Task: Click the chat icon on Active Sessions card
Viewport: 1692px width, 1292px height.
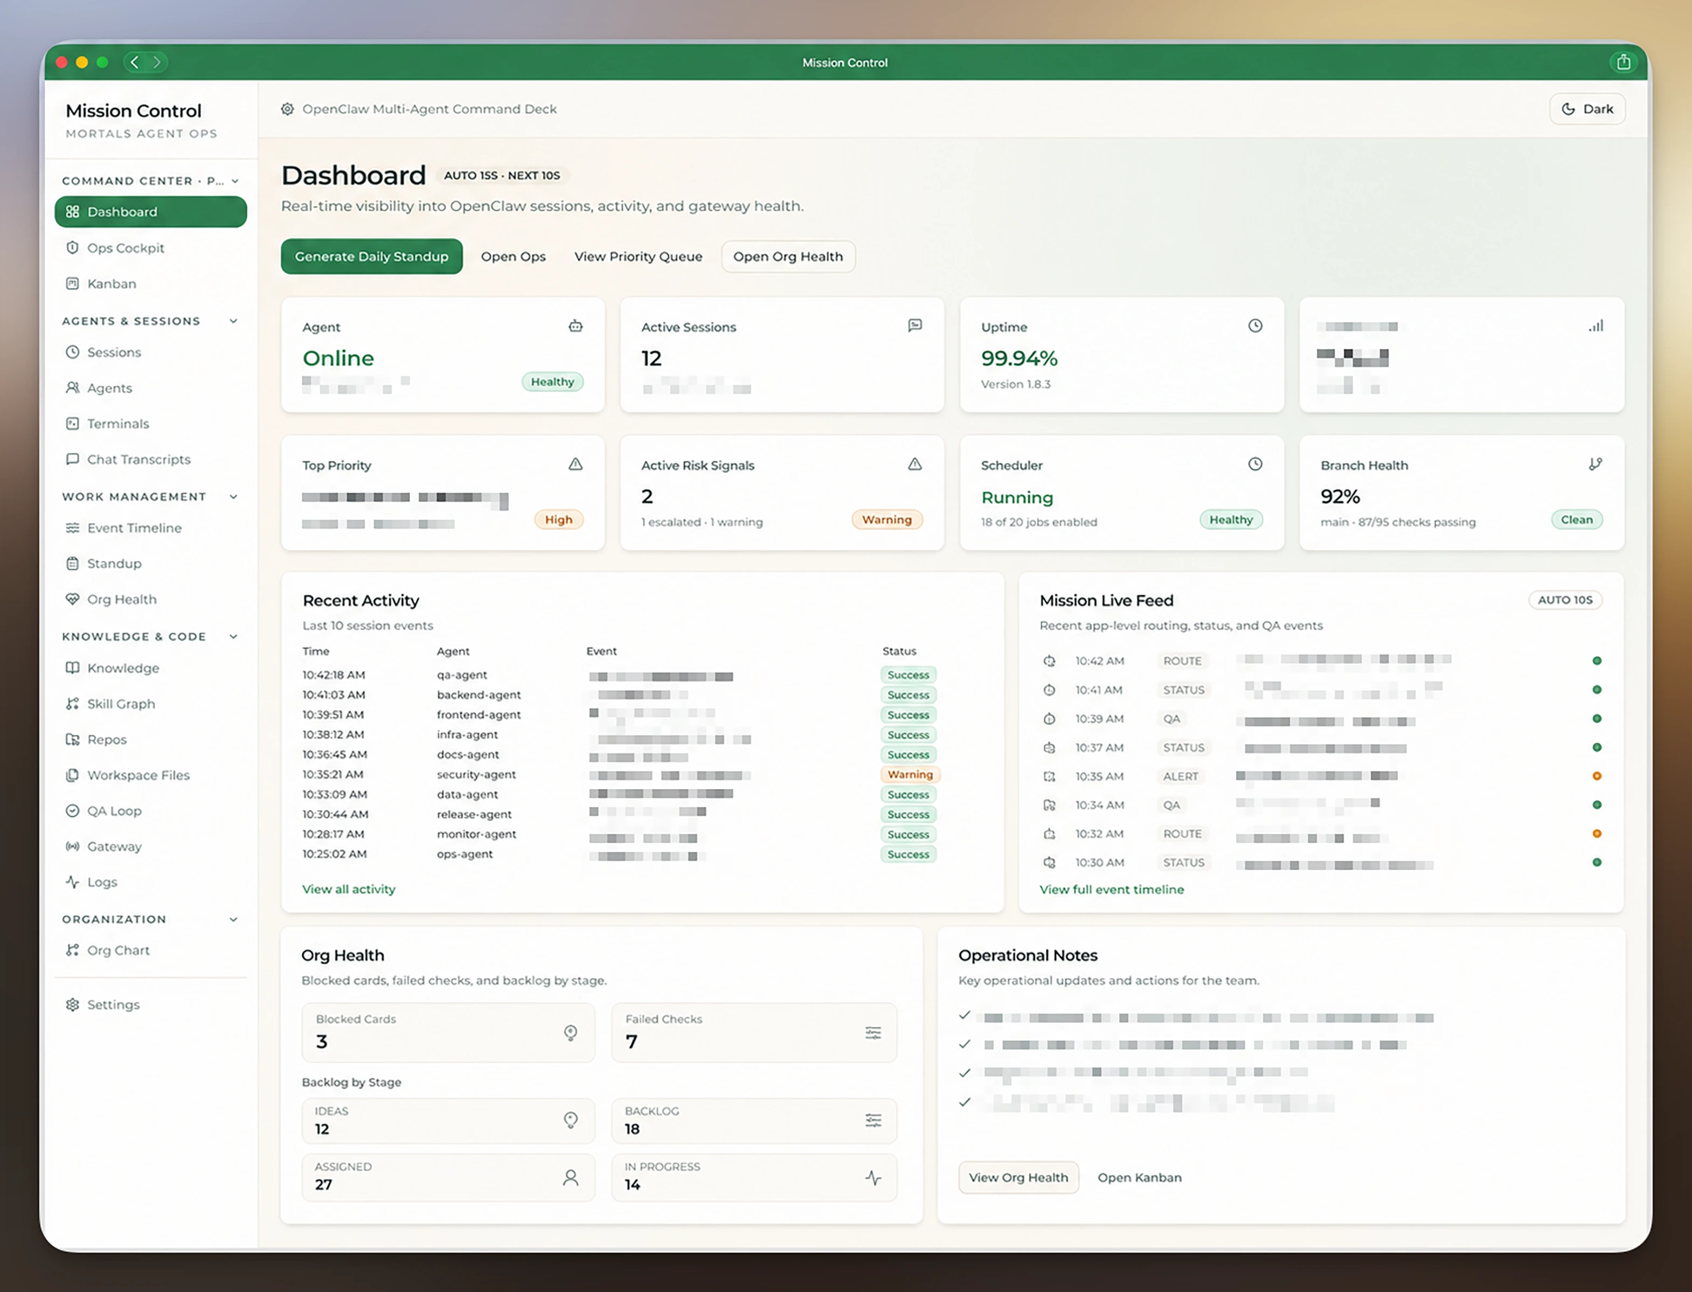Action: click(914, 326)
